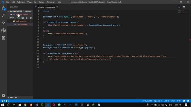Open the Manage gear settings icon
This screenshot has height=107, width=191.
(x=4, y=95)
